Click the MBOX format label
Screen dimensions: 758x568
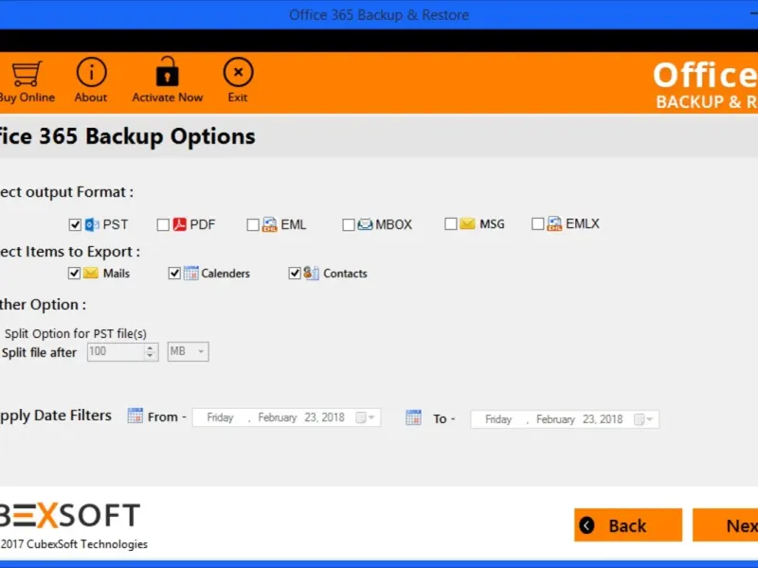[x=394, y=224]
